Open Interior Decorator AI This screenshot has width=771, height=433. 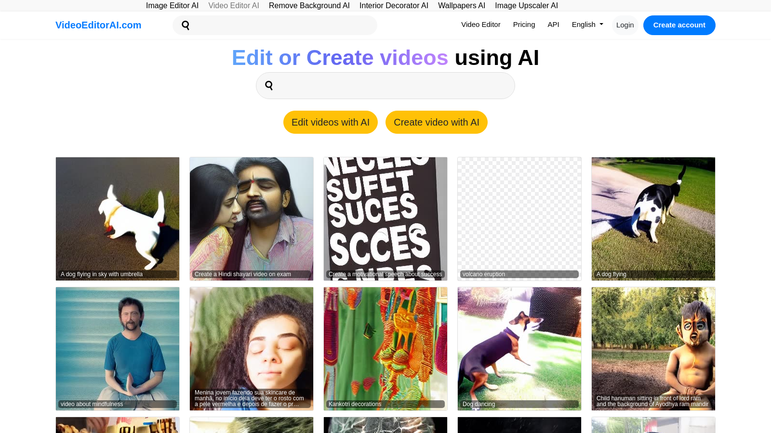pos(394,5)
